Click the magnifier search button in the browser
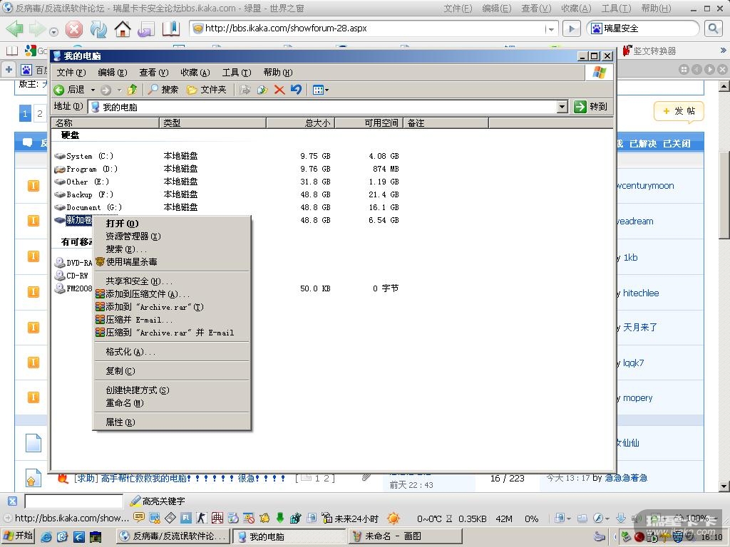 tap(713, 28)
